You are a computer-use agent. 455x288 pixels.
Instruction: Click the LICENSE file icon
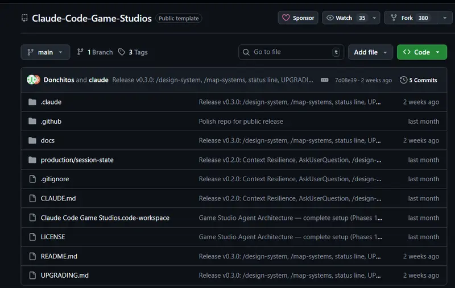[32, 237]
